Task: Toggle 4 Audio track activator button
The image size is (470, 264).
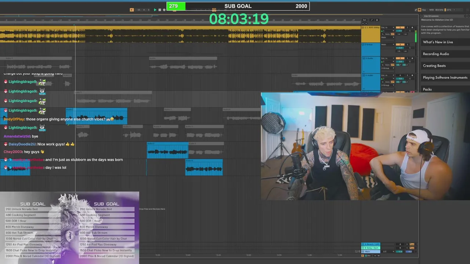Action: click(x=400, y=75)
